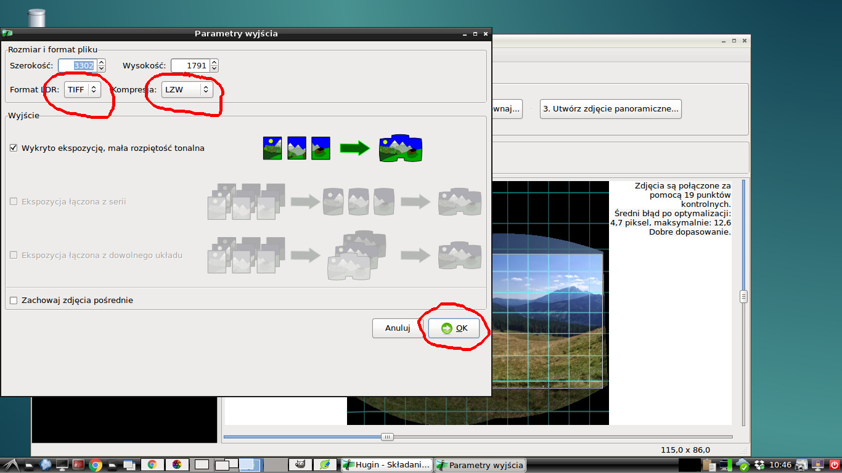Open the Format LDR dropdown set to TIFF
Screen dimensions: 842x473
83,90
